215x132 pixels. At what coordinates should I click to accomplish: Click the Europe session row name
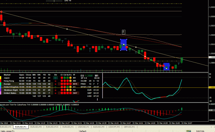(7, 84)
